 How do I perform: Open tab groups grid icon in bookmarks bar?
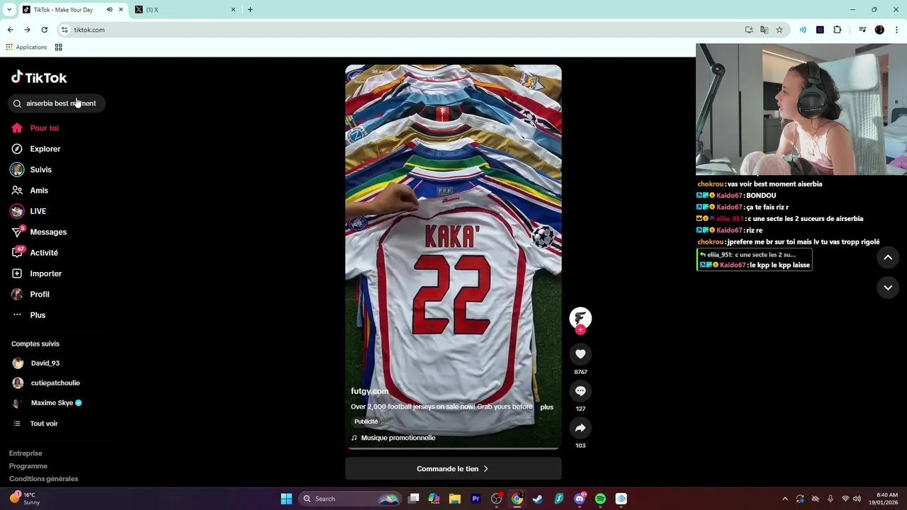coord(59,47)
